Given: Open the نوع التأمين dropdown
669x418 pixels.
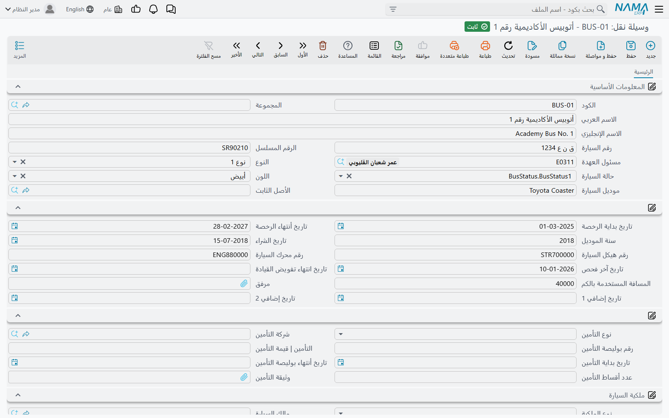Looking at the screenshot, I should pyautogui.click(x=341, y=334).
